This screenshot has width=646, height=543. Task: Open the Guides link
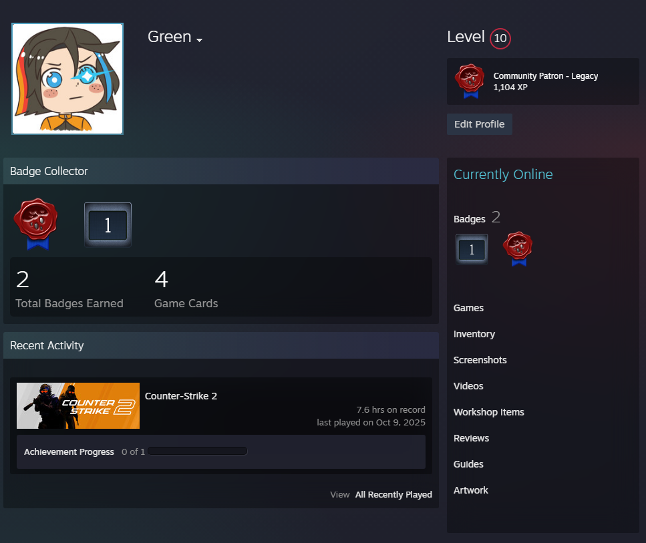click(468, 464)
